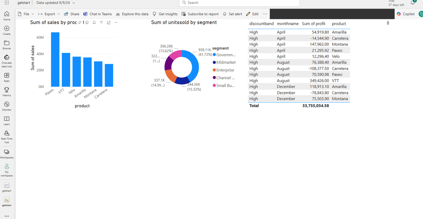Open the Monitor page

7,106
